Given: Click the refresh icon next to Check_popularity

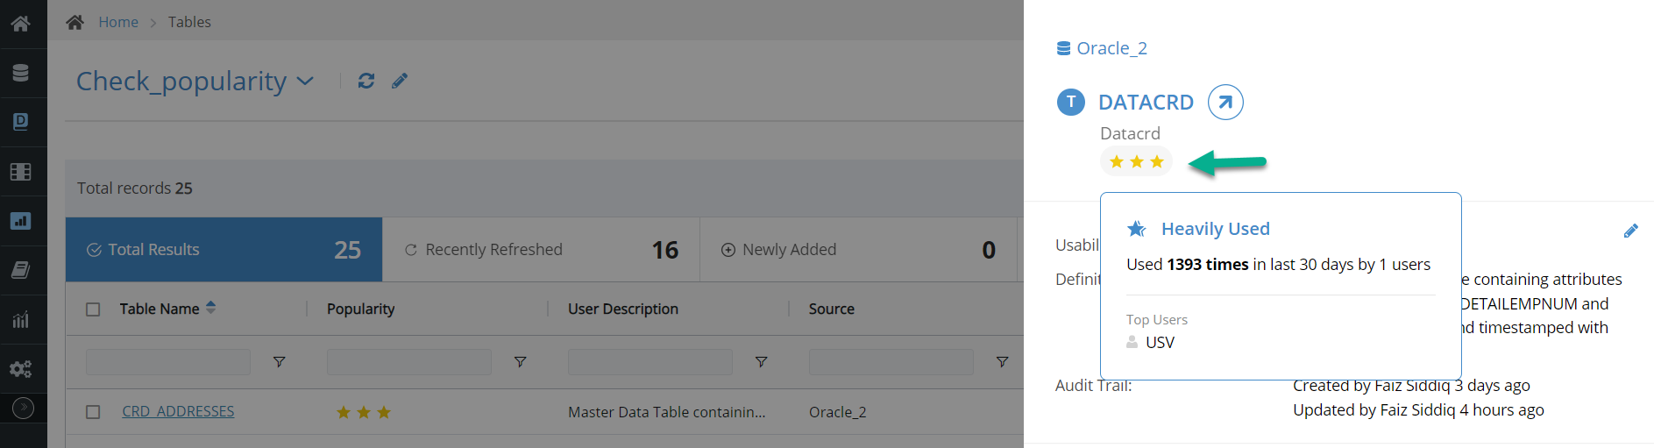Looking at the screenshot, I should (366, 81).
